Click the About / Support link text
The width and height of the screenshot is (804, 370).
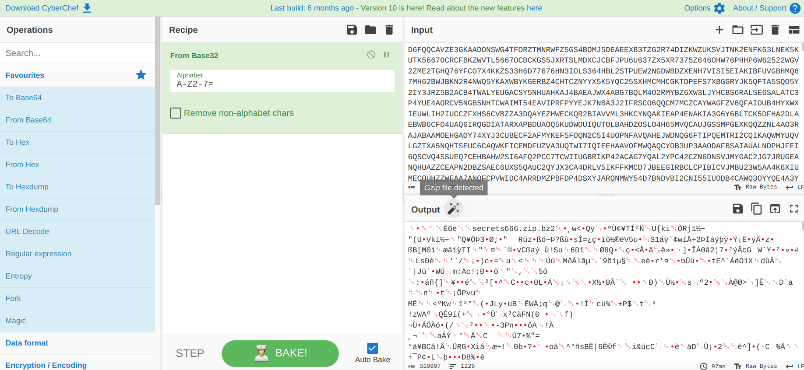click(760, 8)
